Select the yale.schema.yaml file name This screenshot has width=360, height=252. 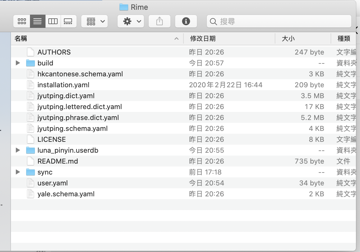(x=66, y=194)
